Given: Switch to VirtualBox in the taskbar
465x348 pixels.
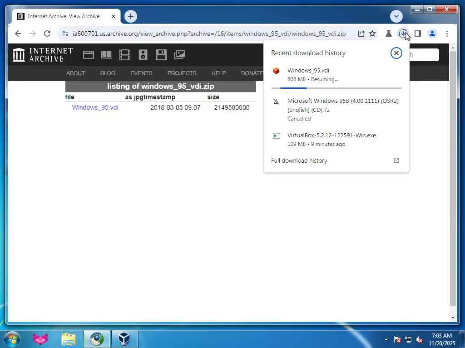Looking at the screenshot, I should point(124,339).
